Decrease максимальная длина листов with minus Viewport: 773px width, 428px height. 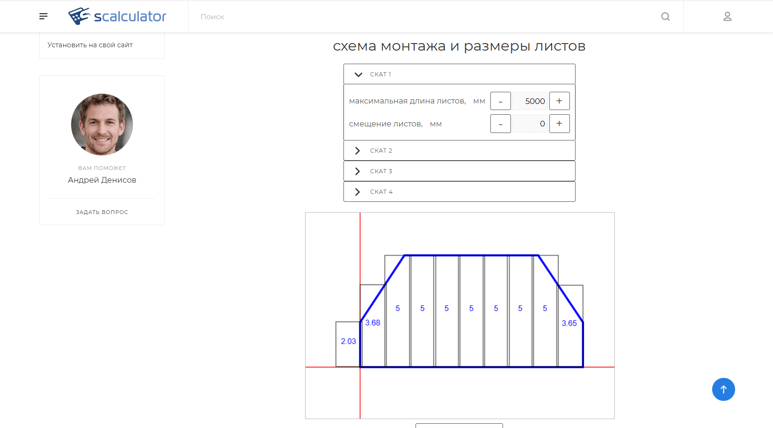pos(500,101)
